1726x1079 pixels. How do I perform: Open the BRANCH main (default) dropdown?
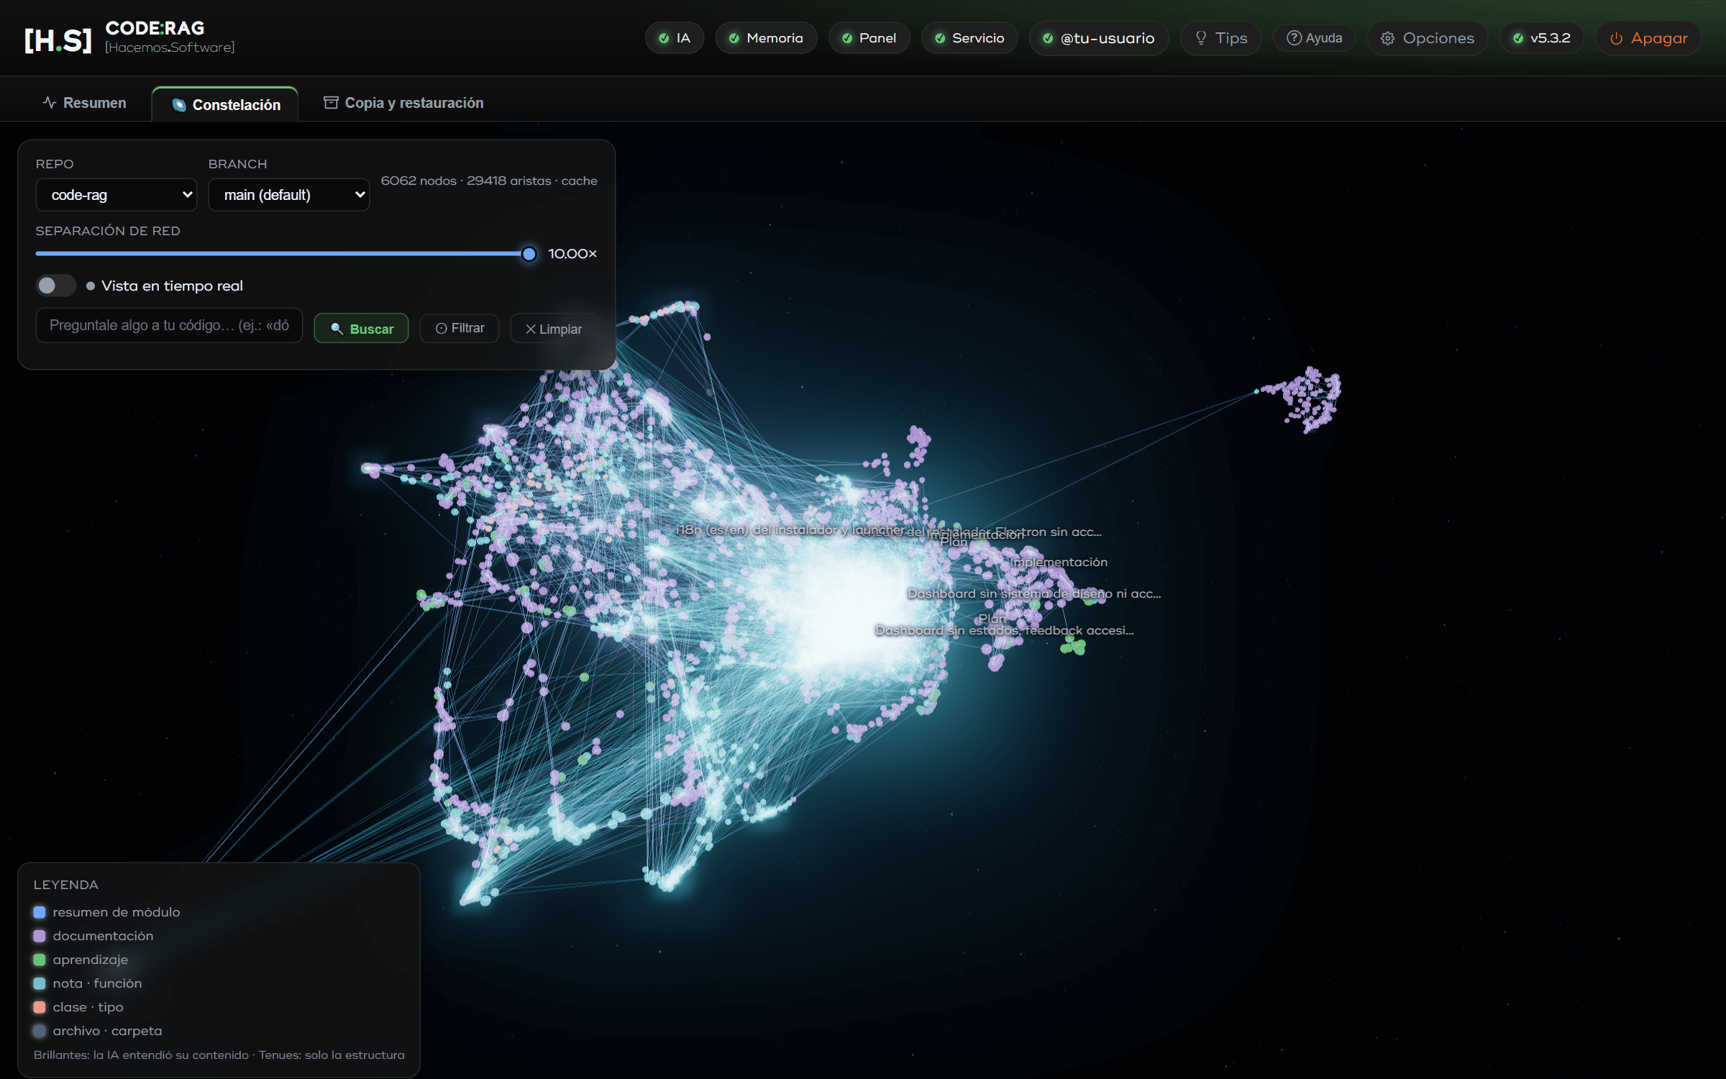point(289,195)
